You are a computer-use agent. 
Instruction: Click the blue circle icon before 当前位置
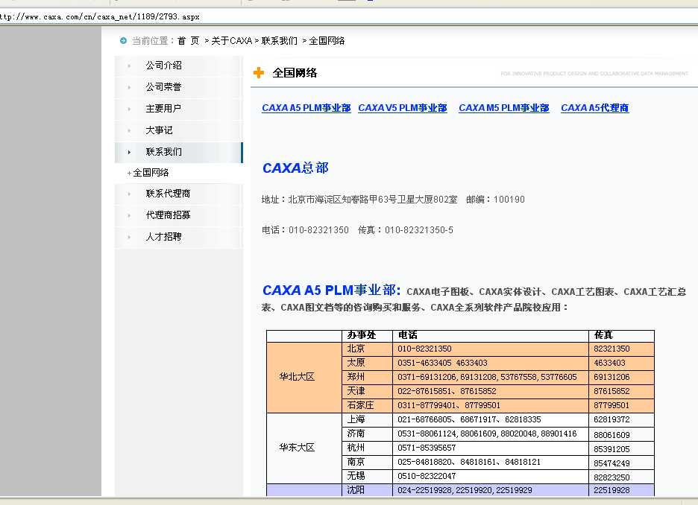coord(123,41)
